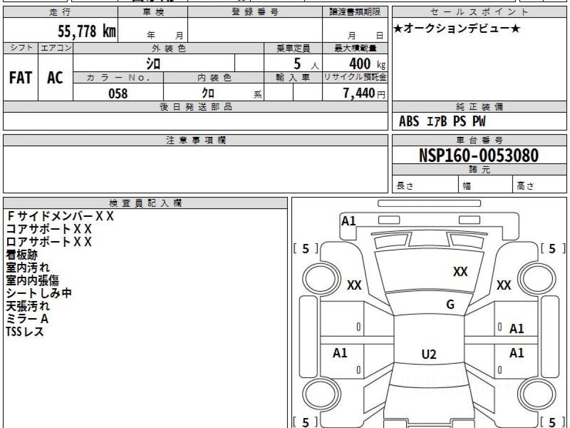
Task: Select the 7,440円 recycle deposit value
Action: [364, 93]
